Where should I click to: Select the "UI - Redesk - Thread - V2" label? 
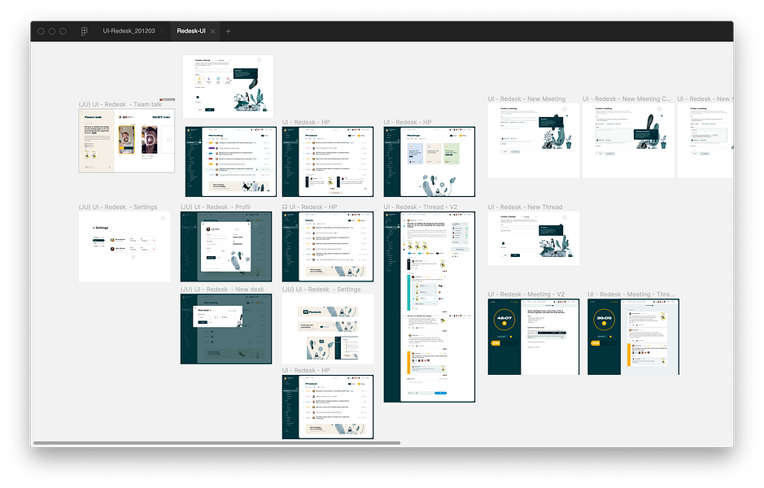click(421, 207)
